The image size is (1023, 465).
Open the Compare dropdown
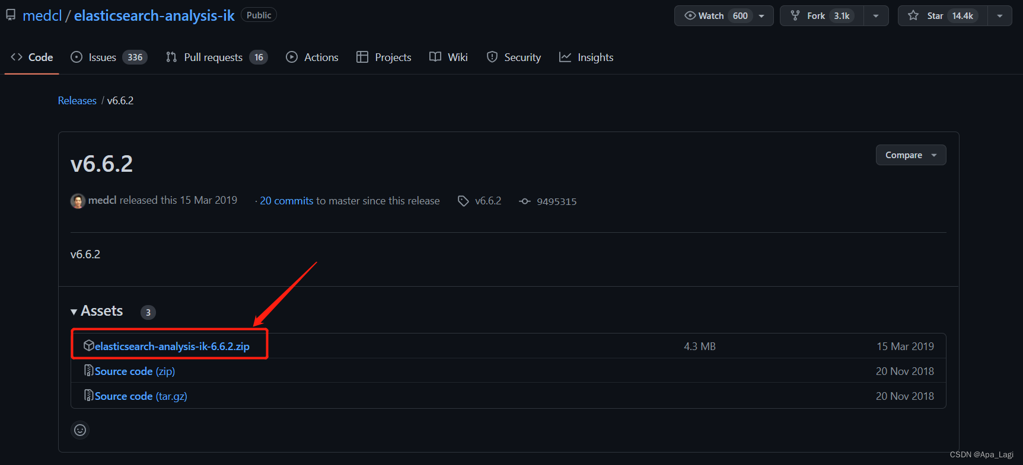(x=911, y=155)
